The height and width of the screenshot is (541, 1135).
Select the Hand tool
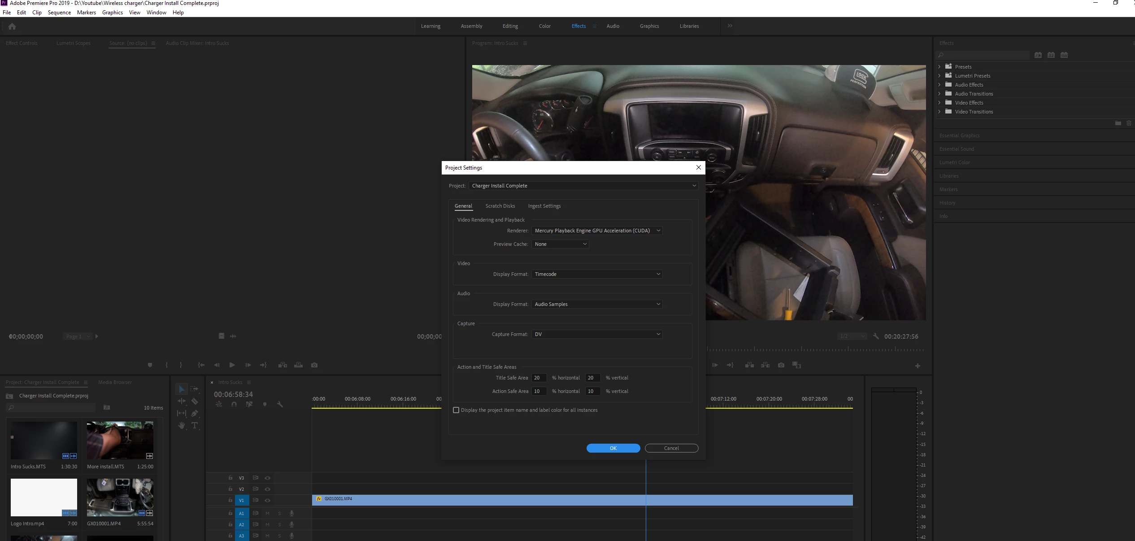tap(182, 425)
